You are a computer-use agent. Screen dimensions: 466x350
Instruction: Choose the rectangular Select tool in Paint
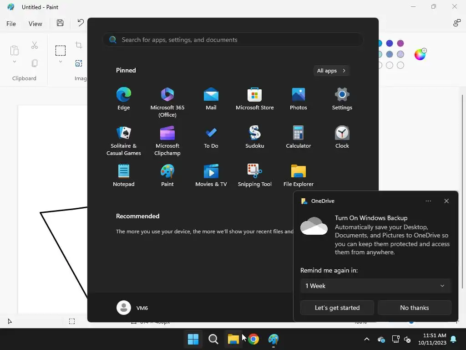tap(61, 50)
